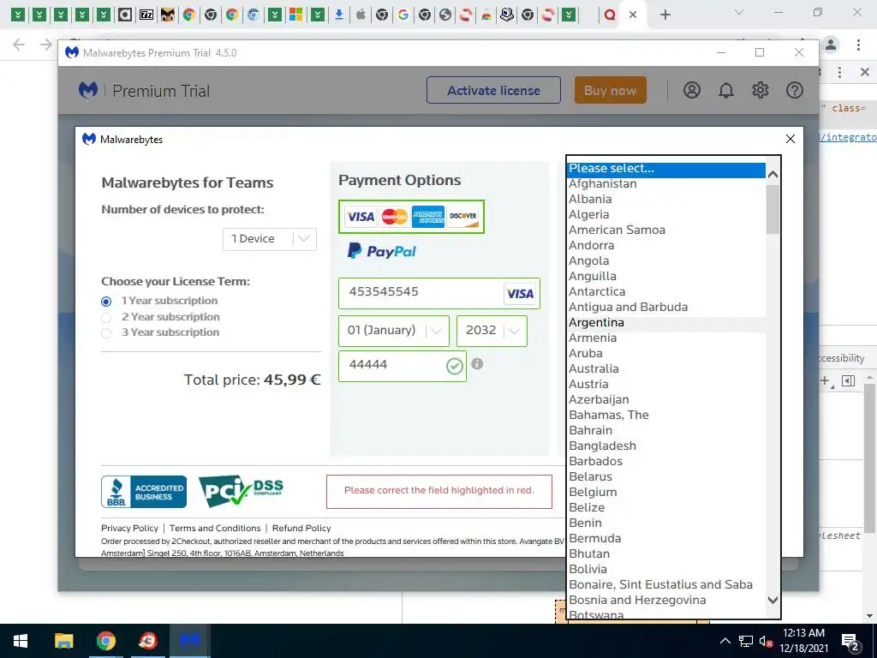This screenshot has width=877, height=658.
Task: Select 2 Year subscription
Action: [x=106, y=318]
